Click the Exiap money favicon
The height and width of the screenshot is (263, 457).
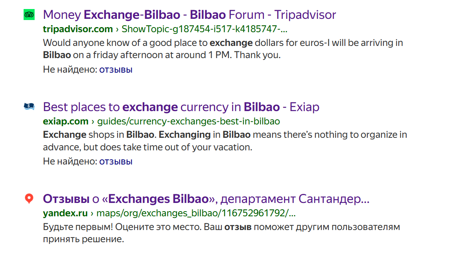[x=29, y=106]
